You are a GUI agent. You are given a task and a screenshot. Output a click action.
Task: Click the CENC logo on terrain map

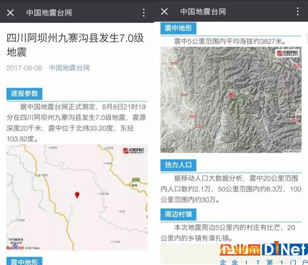pyautogui.click(x=287, y=53)
